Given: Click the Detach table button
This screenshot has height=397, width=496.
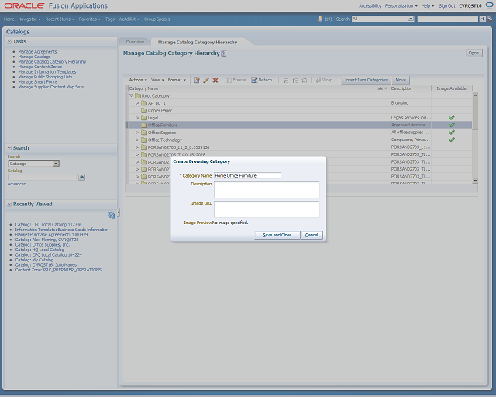Looking at the screenshot, I should coord(262,80).
